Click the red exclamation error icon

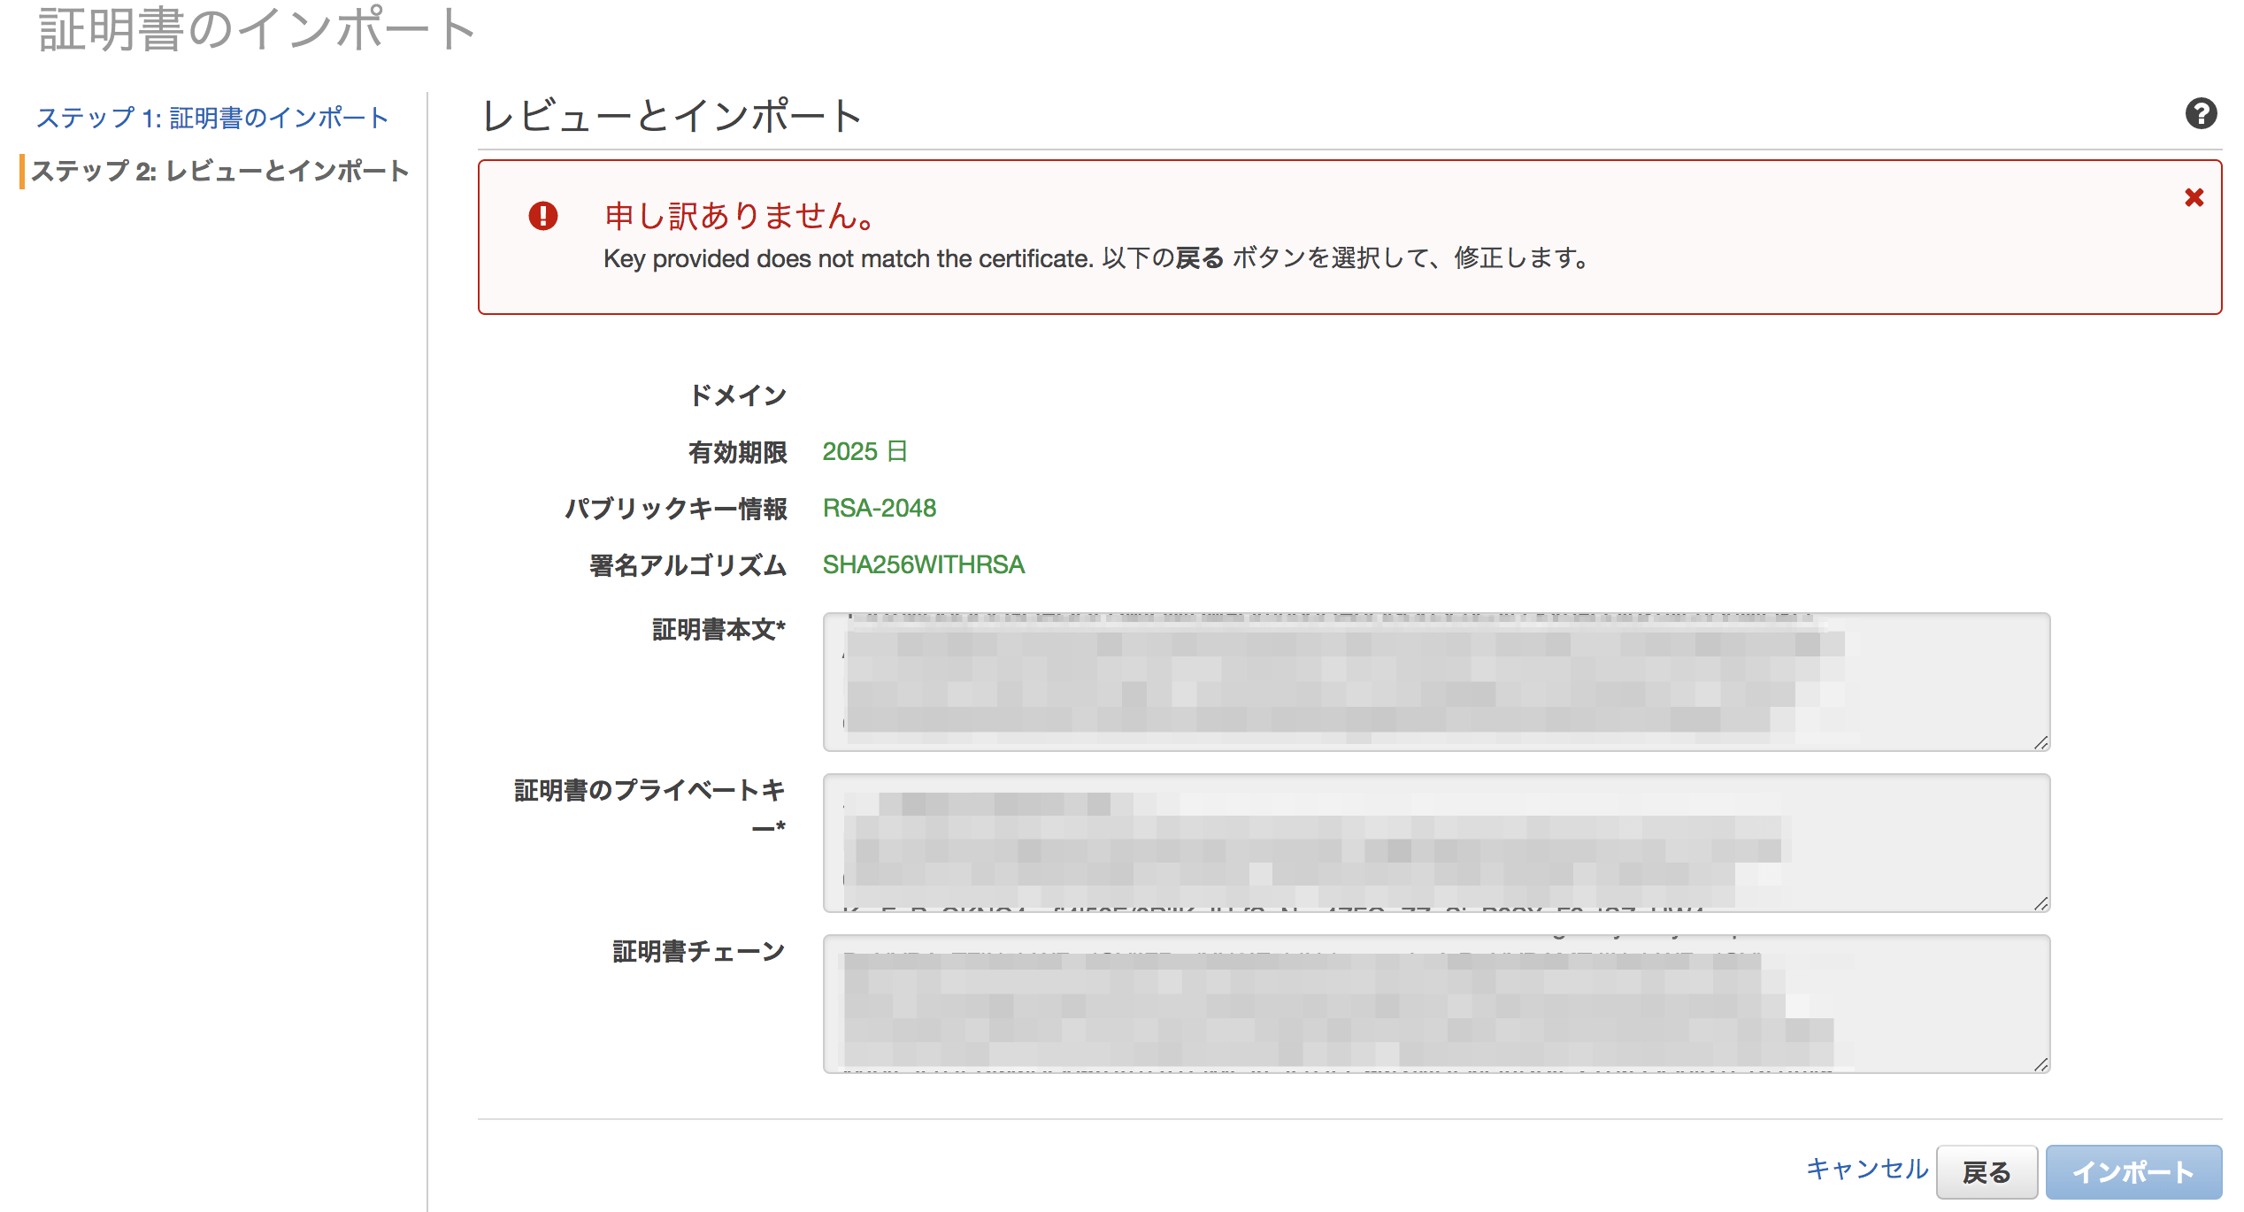[543, 216]
